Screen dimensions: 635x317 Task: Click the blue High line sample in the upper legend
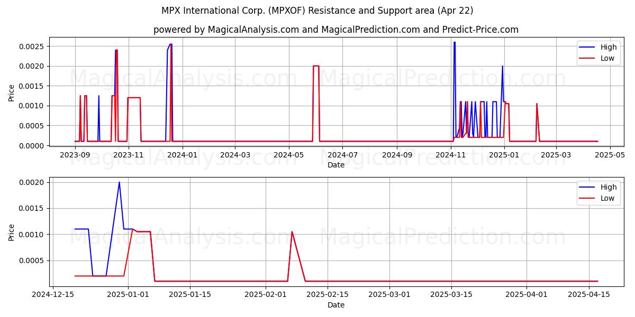click(587, 48)
